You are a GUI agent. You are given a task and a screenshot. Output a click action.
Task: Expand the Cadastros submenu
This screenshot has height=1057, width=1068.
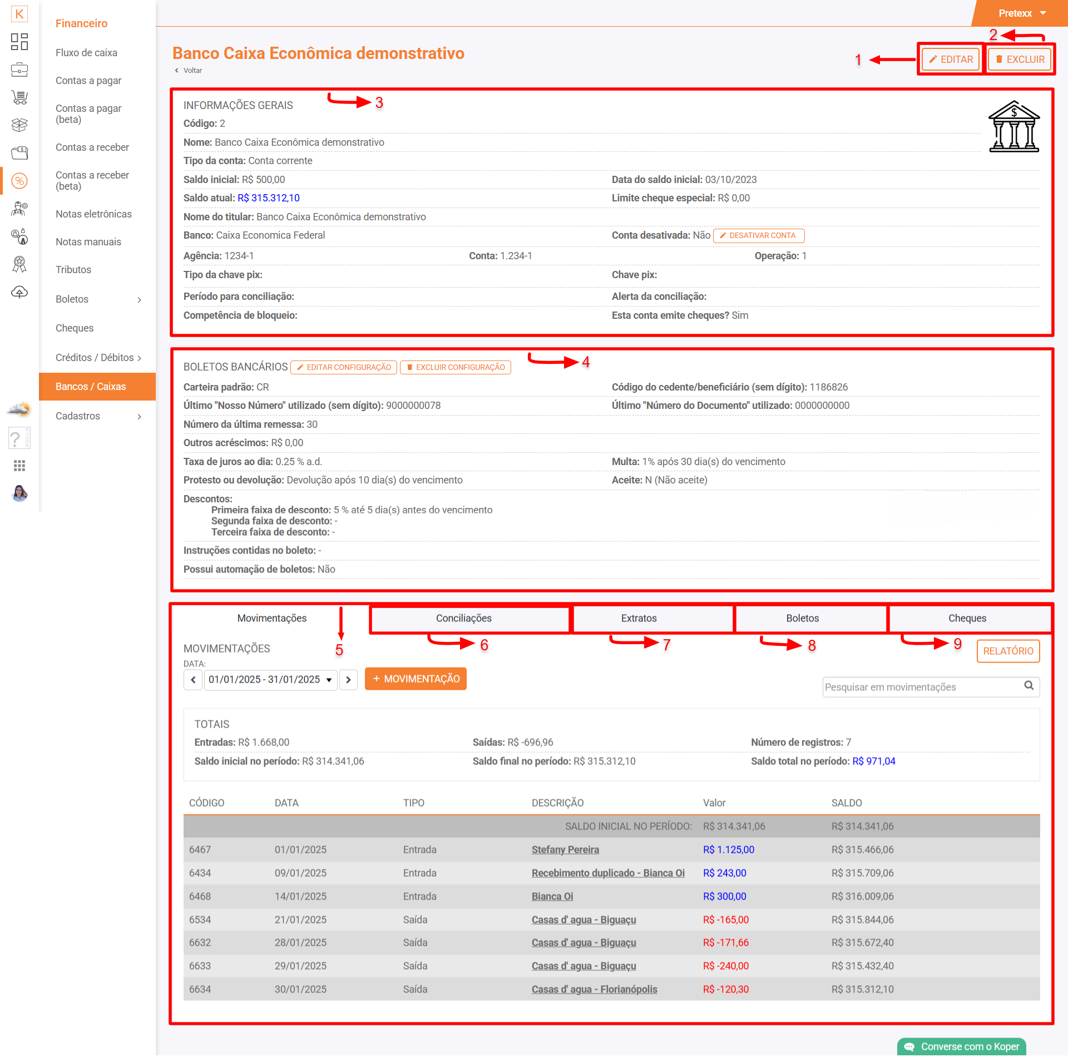pyautogui.click(x=139, y=417)
